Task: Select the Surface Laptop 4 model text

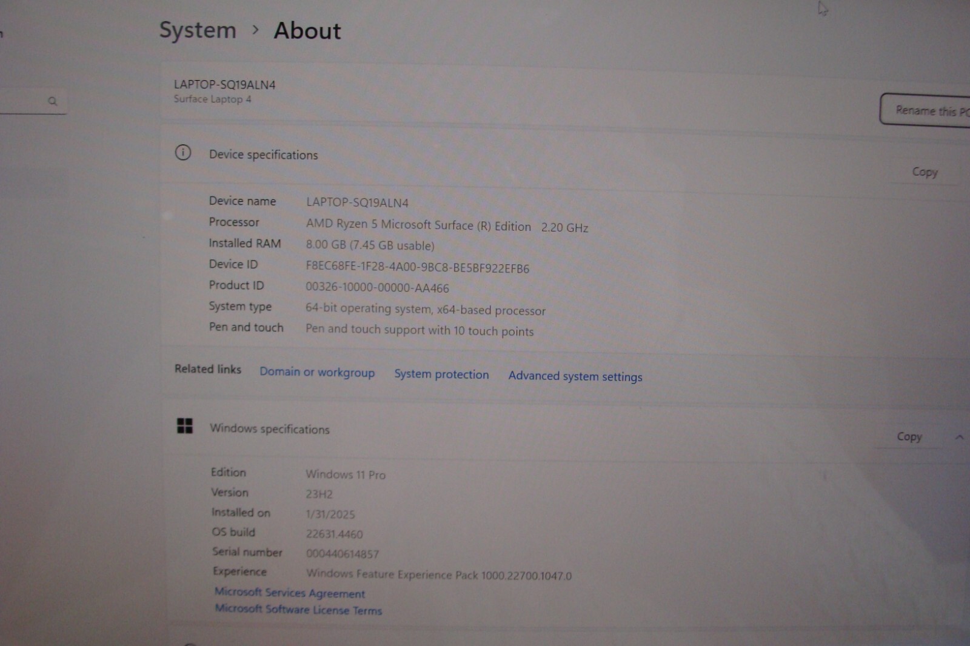Action: pos(212,99)
